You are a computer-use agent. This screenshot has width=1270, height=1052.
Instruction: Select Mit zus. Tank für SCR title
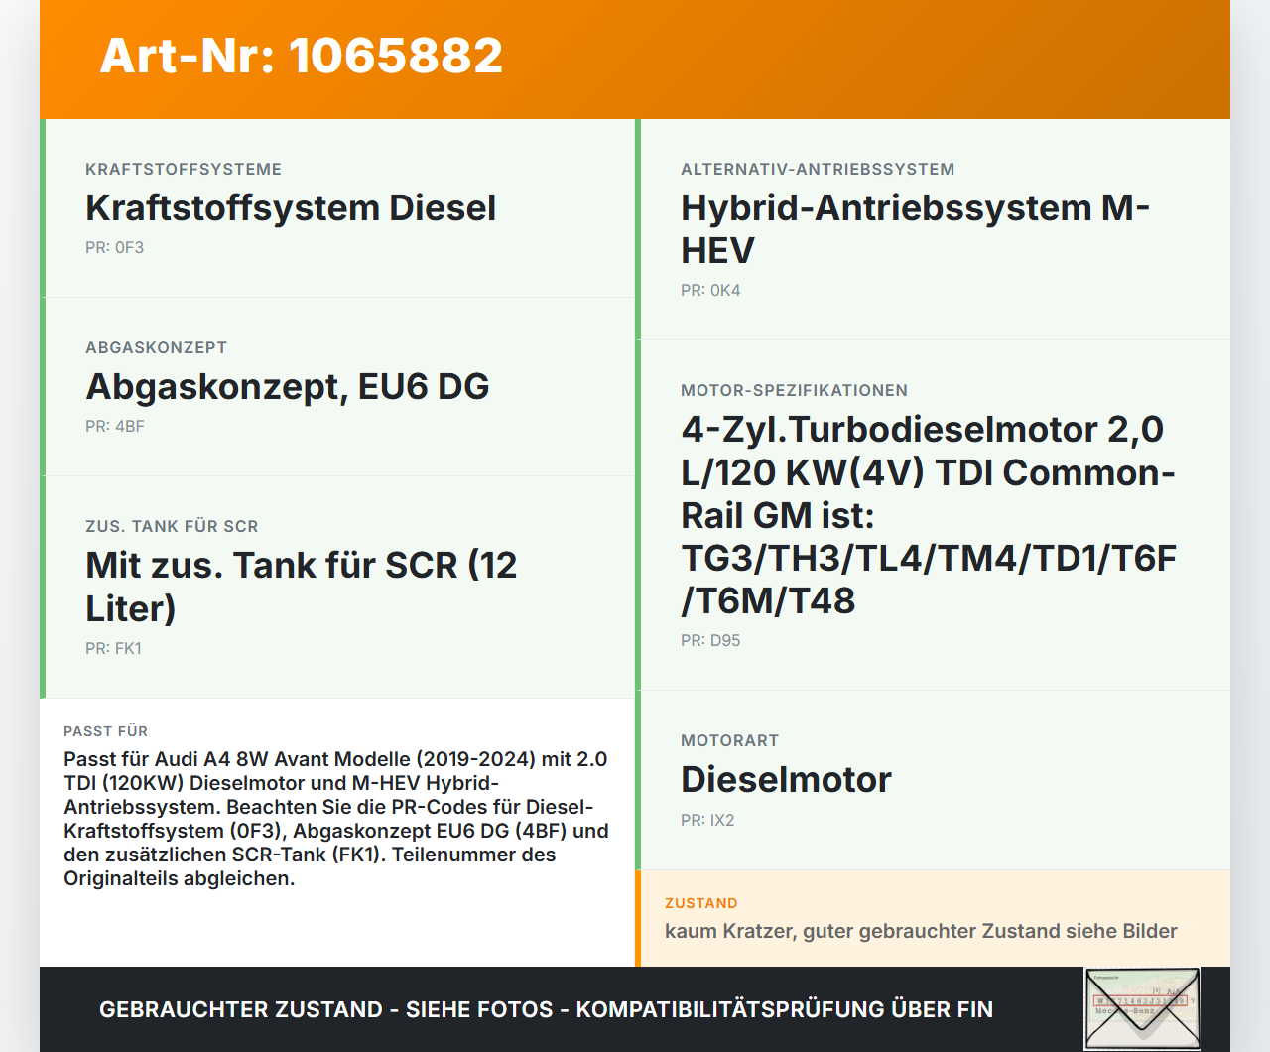(x=302, y=587)
